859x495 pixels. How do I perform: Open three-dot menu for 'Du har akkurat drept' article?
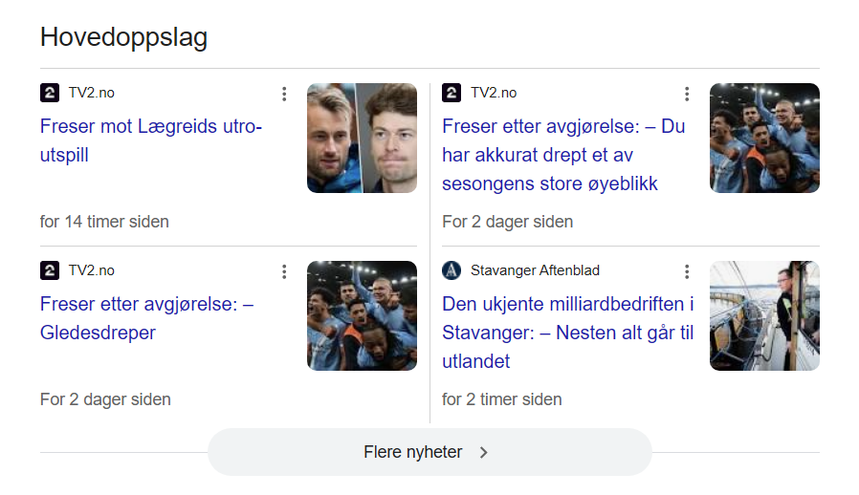pyautogui.click(x=686, y=94)
